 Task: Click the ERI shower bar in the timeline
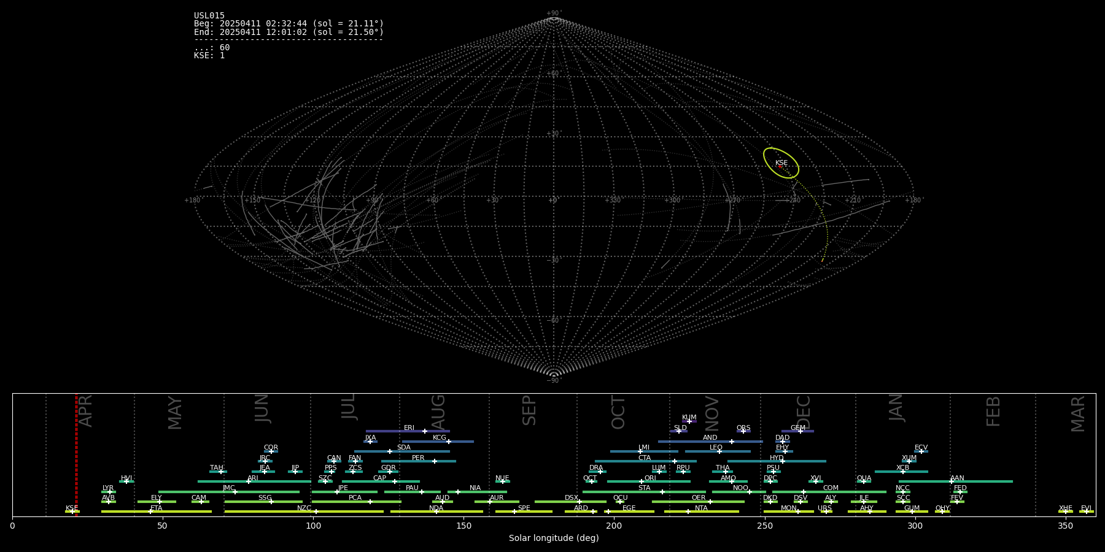point(408,431)
